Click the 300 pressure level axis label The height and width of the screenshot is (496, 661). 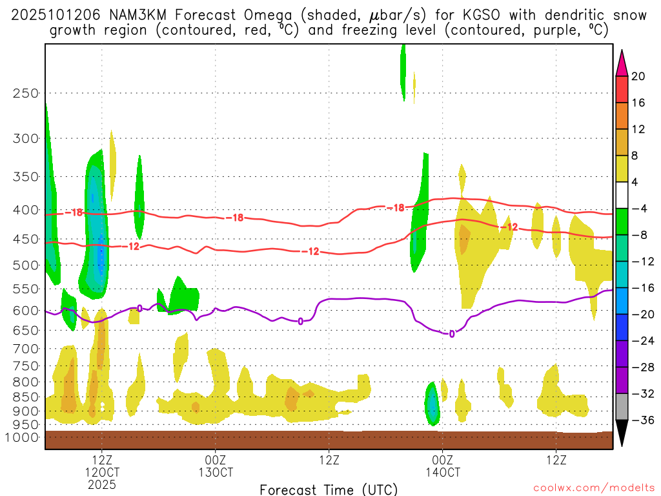(26, 138)
